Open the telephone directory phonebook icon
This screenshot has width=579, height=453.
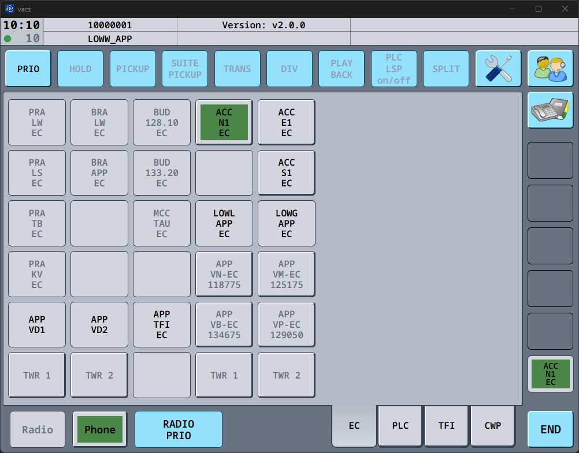coord(550,110)
